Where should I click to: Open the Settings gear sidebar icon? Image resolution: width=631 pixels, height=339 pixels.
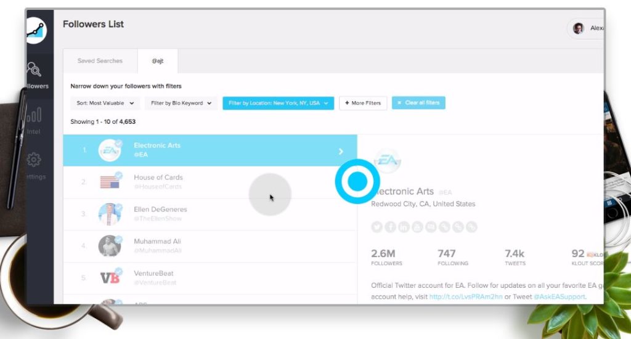pos(34,160)
